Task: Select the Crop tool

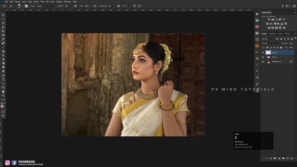Action: 3,31
